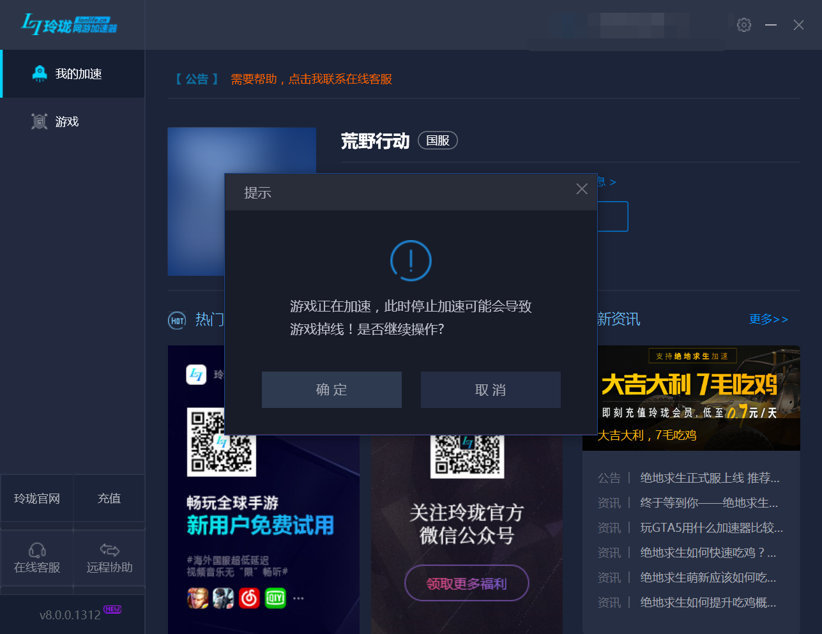
Task: Scan the WeChat 公众号 QR code image
Action: [x=467, y=457]
